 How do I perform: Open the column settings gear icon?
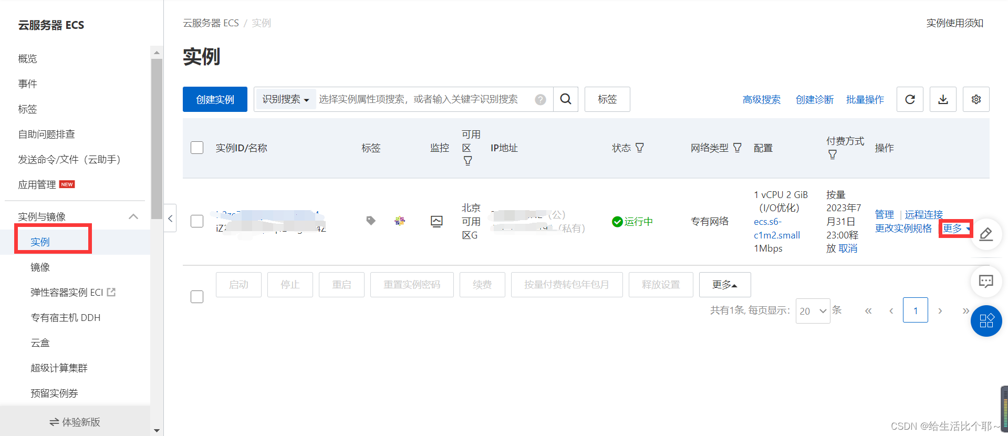(976, 99)
